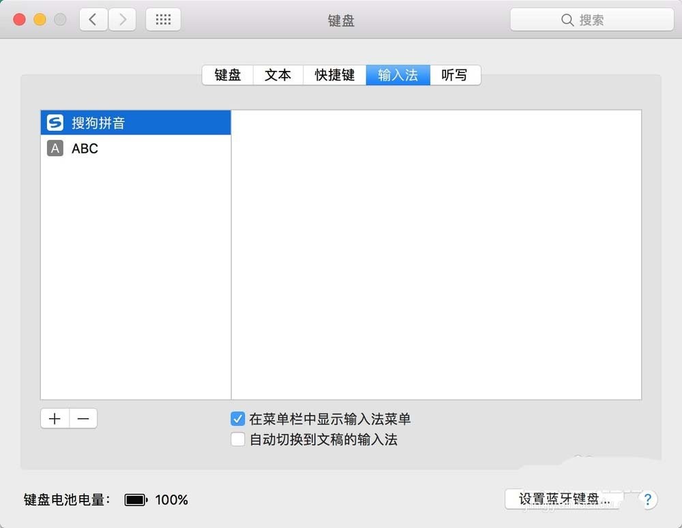Click the keyboard battery level icon
Image resolution: width=682 pixels, height=528 pixels.
[134, 499]
